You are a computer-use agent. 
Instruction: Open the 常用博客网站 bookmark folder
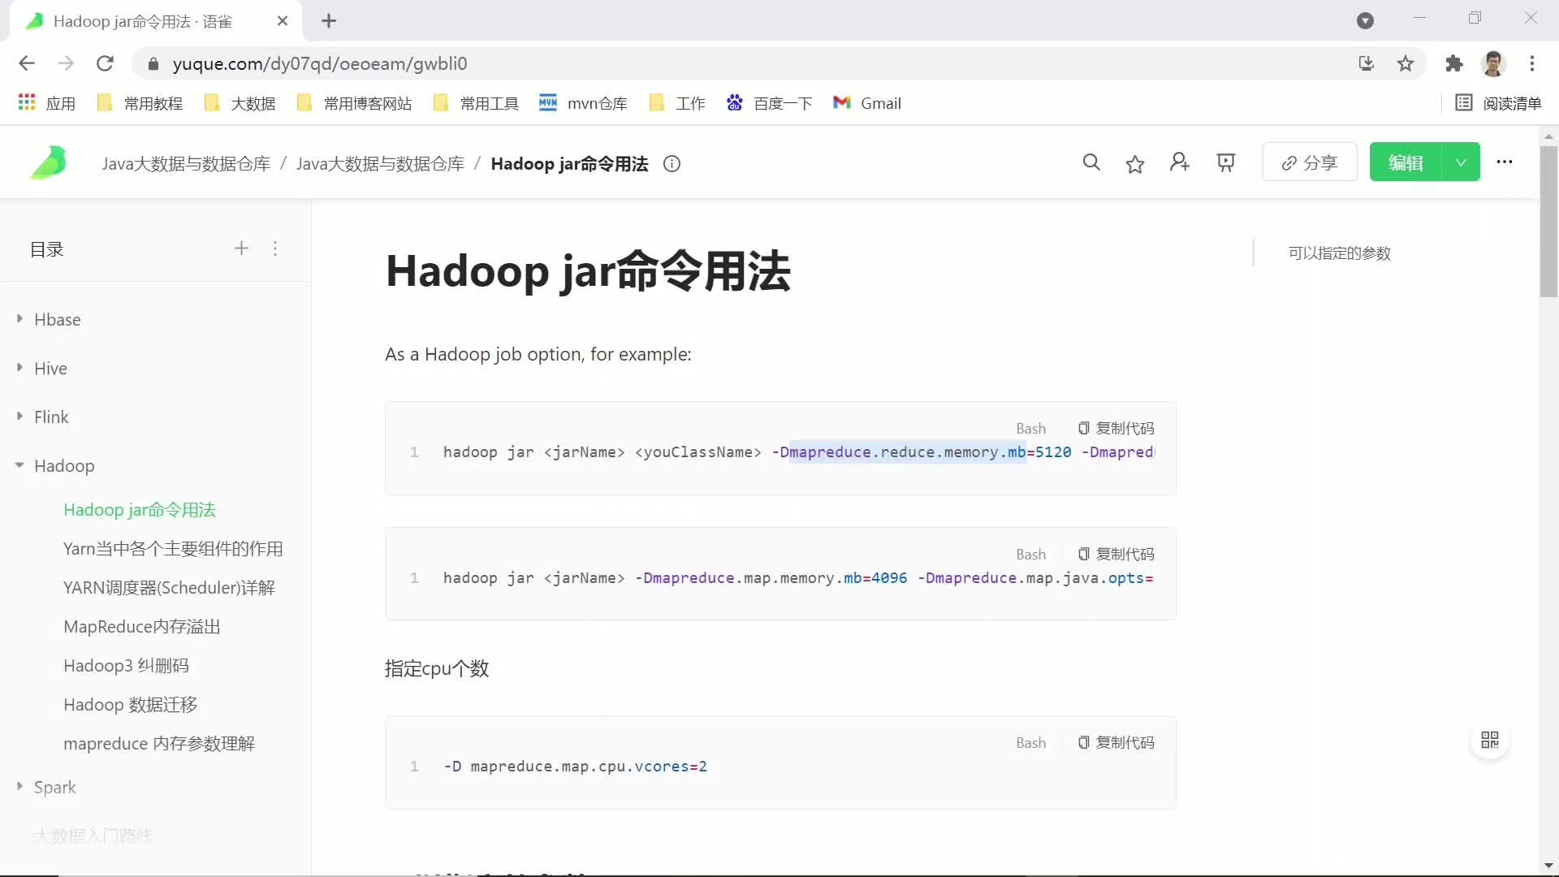tap(354, 103)
